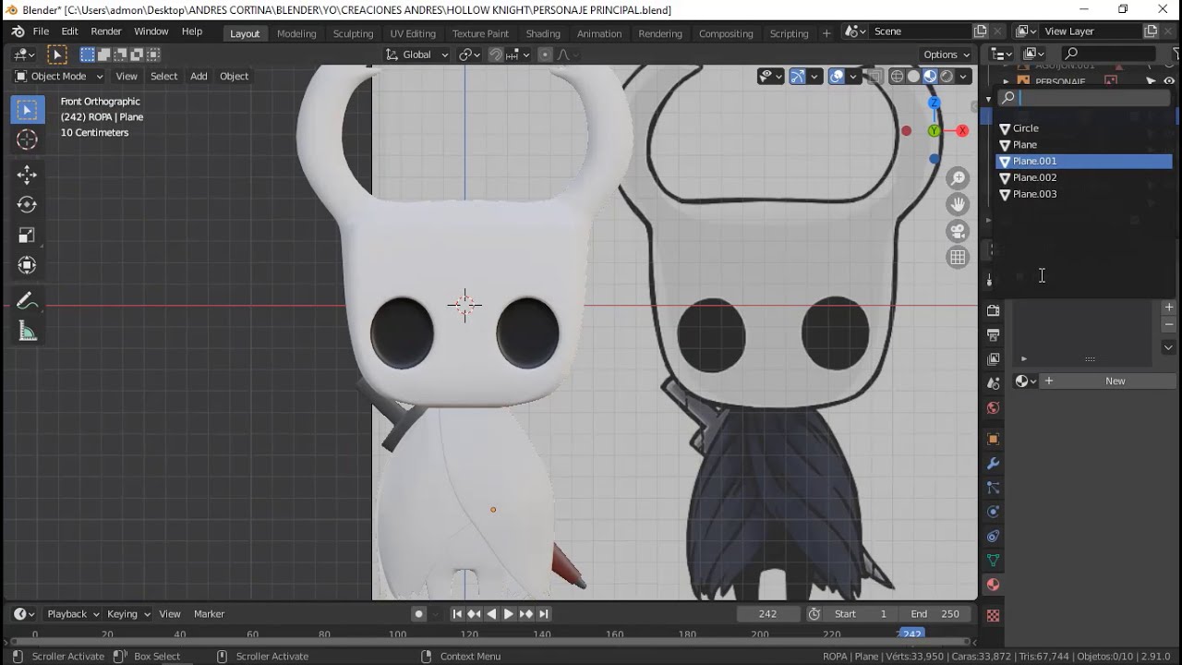
Task: Open the Object properties tab
Action: coord(994,440)
